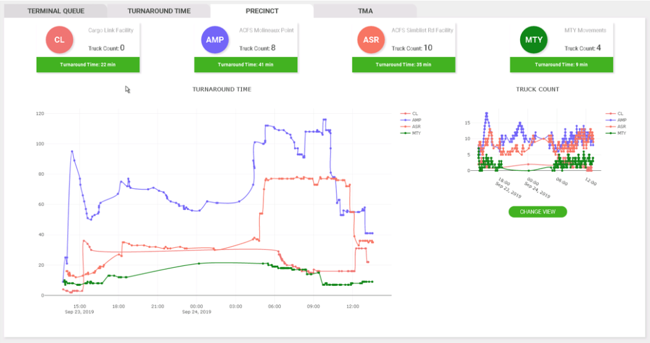
Task: Click the Change View button
Action: click(x=538, y=211)
